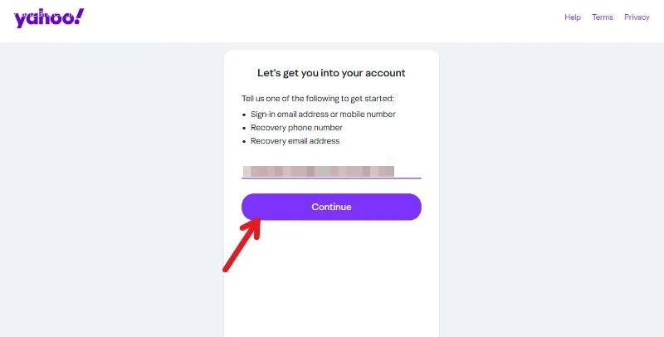Image resolution: width=664 pixels, height=337 pixels.
Task: Select the "Tell us one of the following" text
Action: point(318,99)
